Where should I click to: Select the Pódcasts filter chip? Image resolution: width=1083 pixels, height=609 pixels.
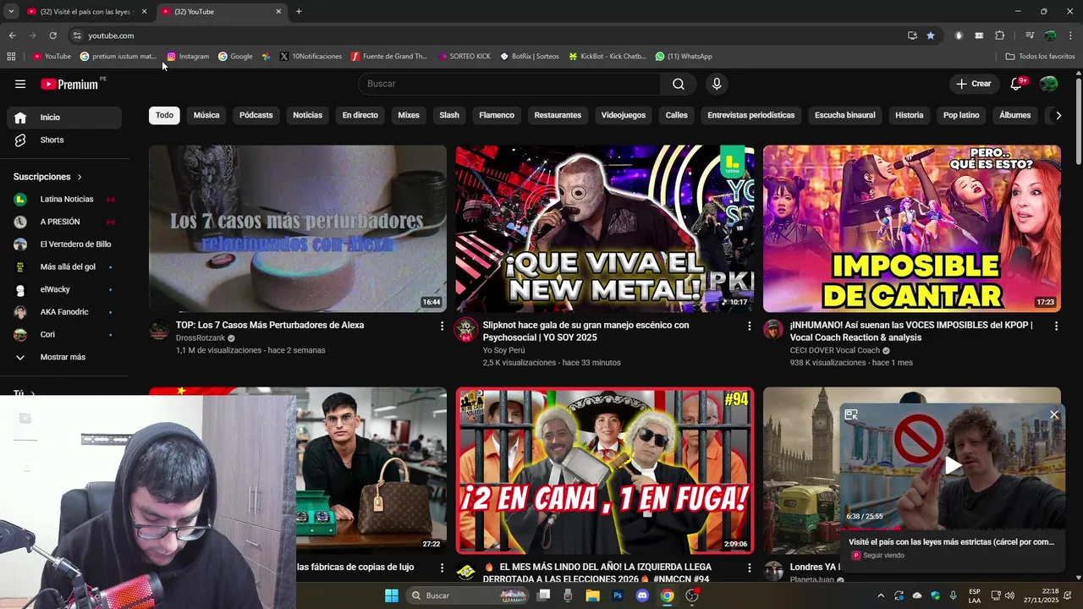point(256,115)
